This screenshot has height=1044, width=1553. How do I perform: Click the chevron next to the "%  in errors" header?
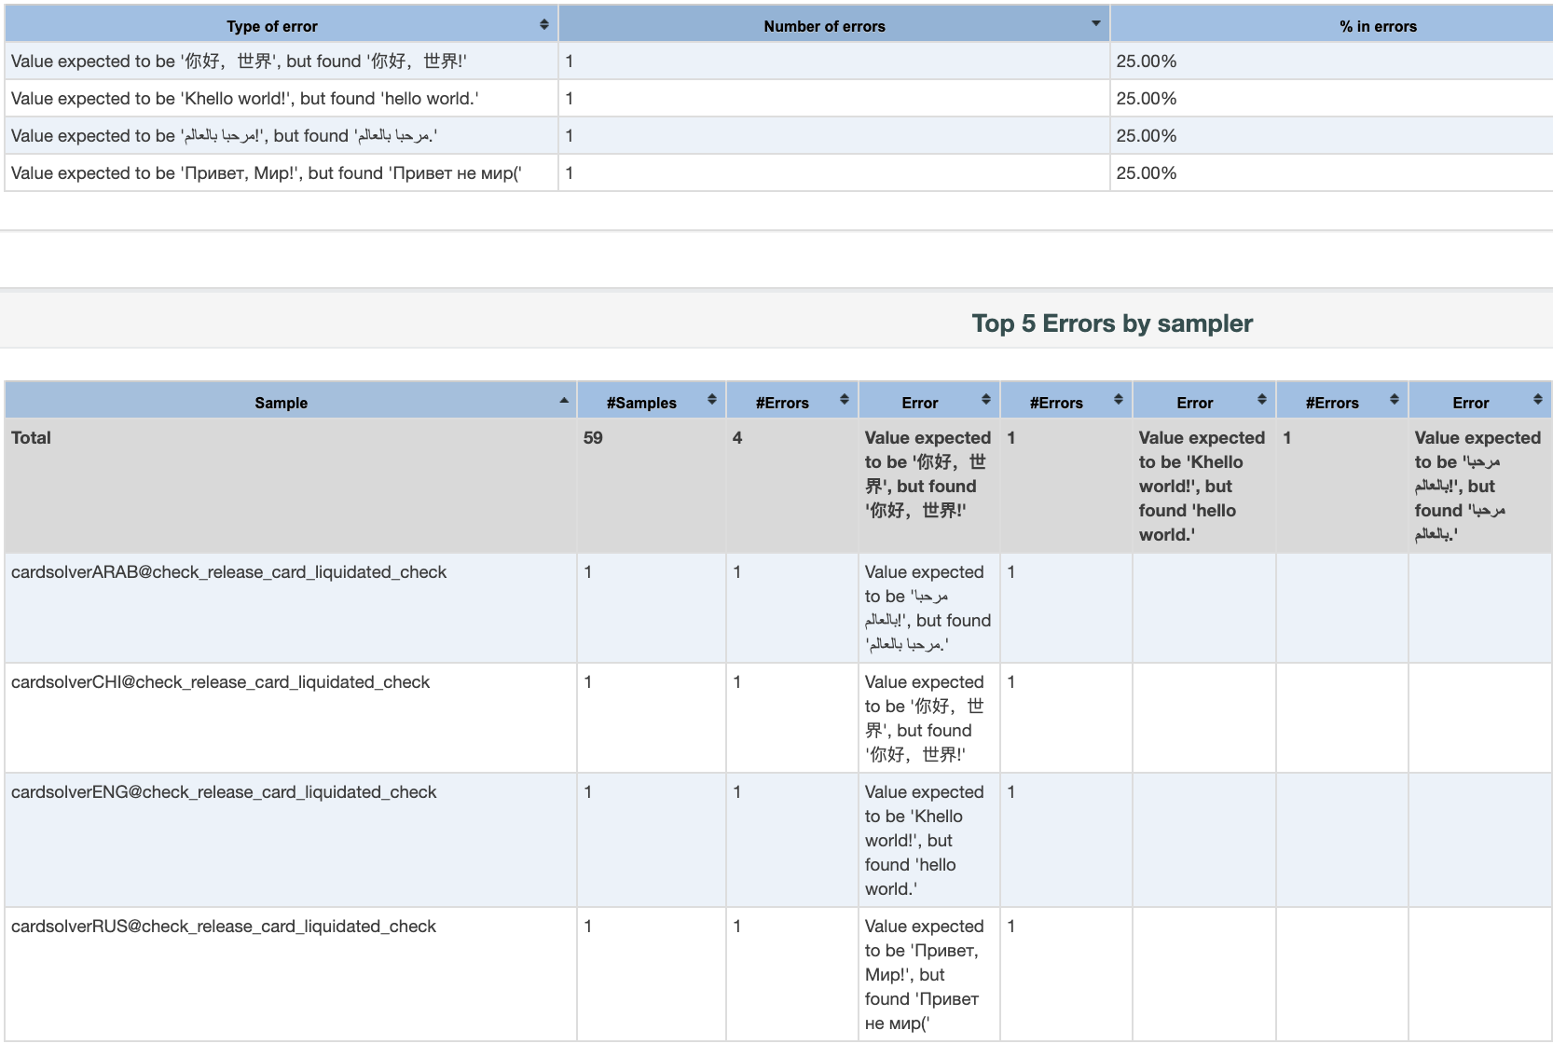[x=1378, y=25]
